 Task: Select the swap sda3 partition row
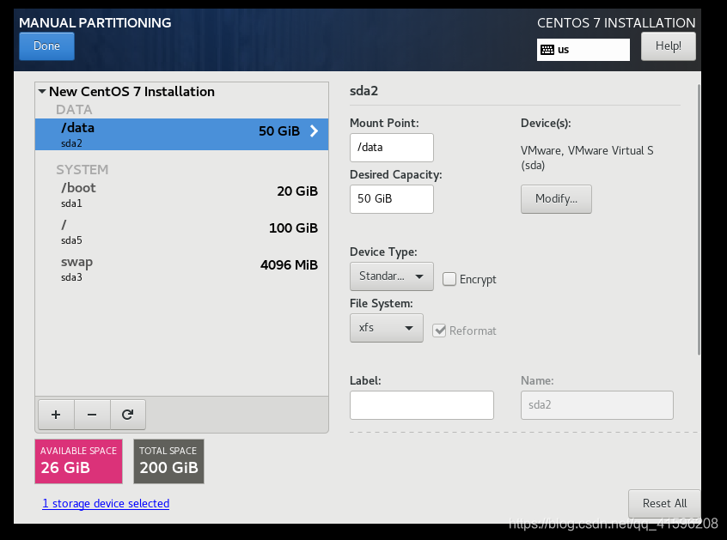182,269
